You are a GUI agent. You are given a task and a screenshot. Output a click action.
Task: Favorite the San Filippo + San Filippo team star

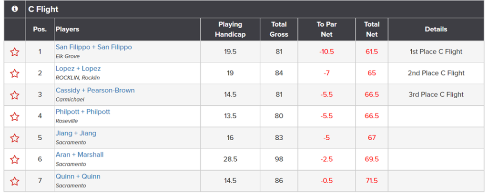[15, 52]
